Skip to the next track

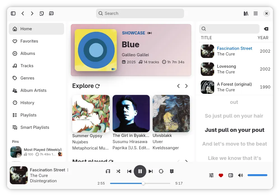(x=151, y=171)
